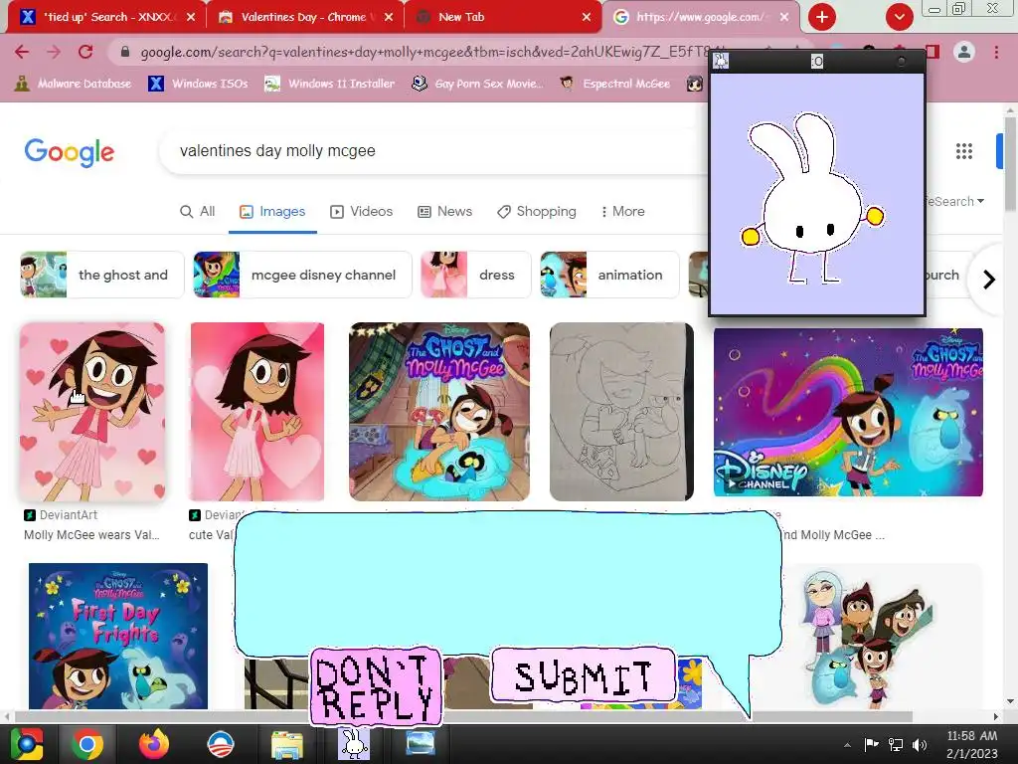Click the DON'T REPLY button

375,686
